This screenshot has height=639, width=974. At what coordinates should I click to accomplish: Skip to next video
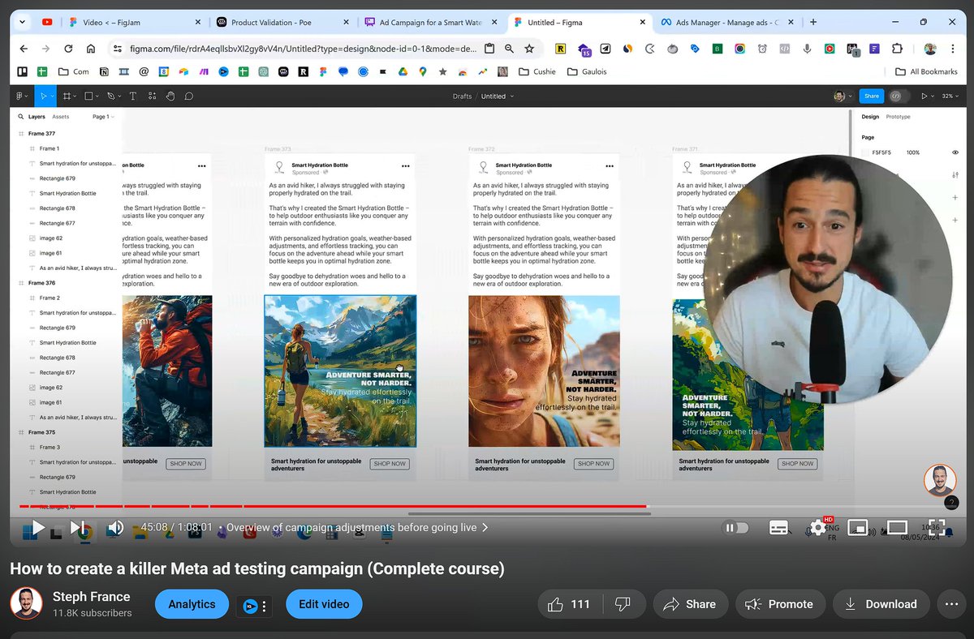pyautogui.click(x=78, y=528)
